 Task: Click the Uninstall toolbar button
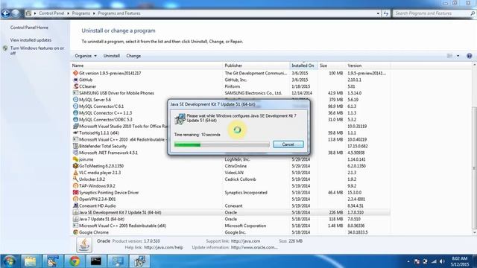click(112, 56)
